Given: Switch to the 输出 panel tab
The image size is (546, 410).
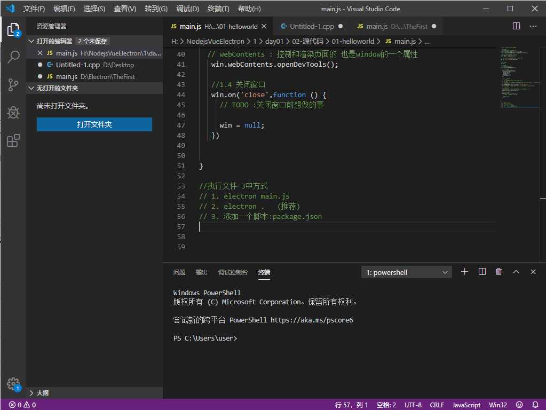Looking at the screenshot, I should [201, 272].
